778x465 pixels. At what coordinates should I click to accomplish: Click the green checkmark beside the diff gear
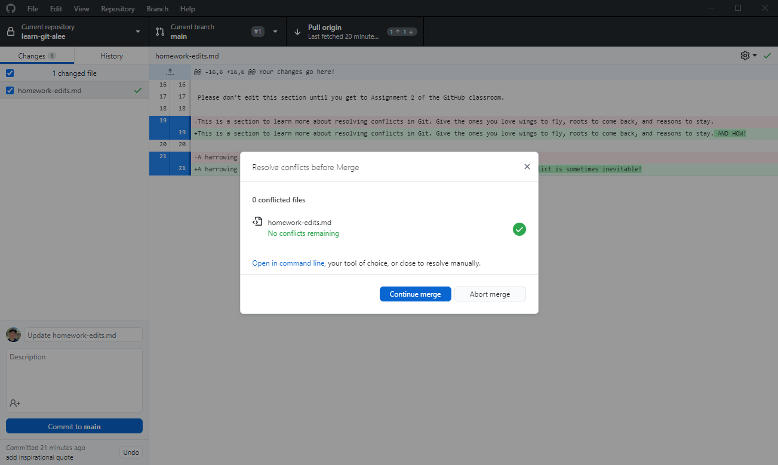pos(767,56)
